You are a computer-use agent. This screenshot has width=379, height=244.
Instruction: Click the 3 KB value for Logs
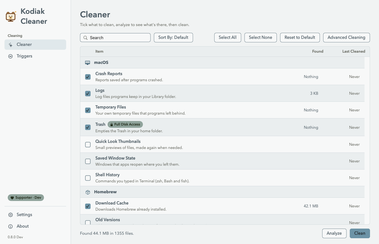point(314,93)
